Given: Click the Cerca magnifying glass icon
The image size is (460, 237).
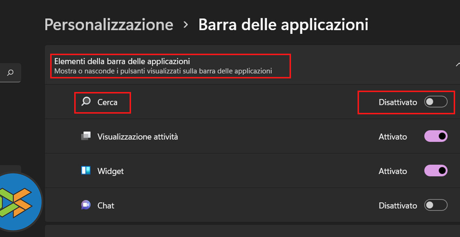Looking at the screenshot, I should tap(86, 102).
